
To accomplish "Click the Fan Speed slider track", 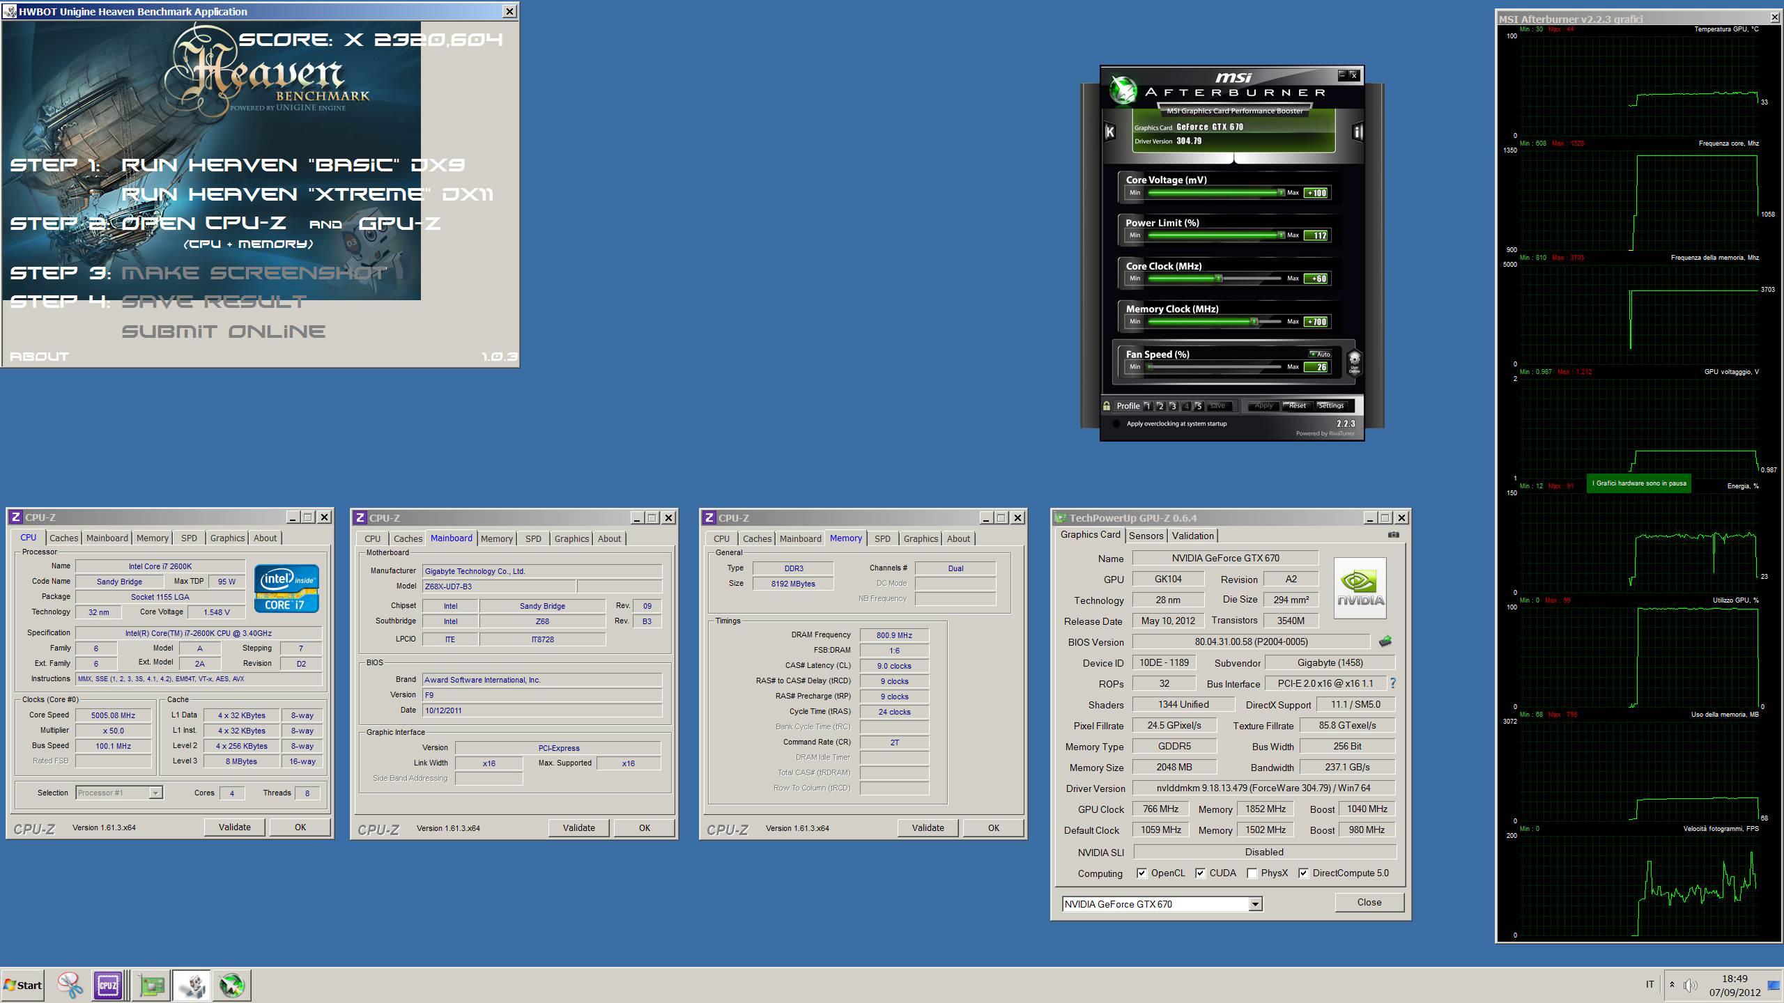I will click(1215, 367).
